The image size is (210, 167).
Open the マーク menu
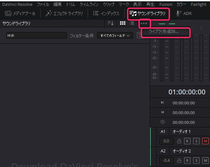pyautogui.click(x=124, y=5)
